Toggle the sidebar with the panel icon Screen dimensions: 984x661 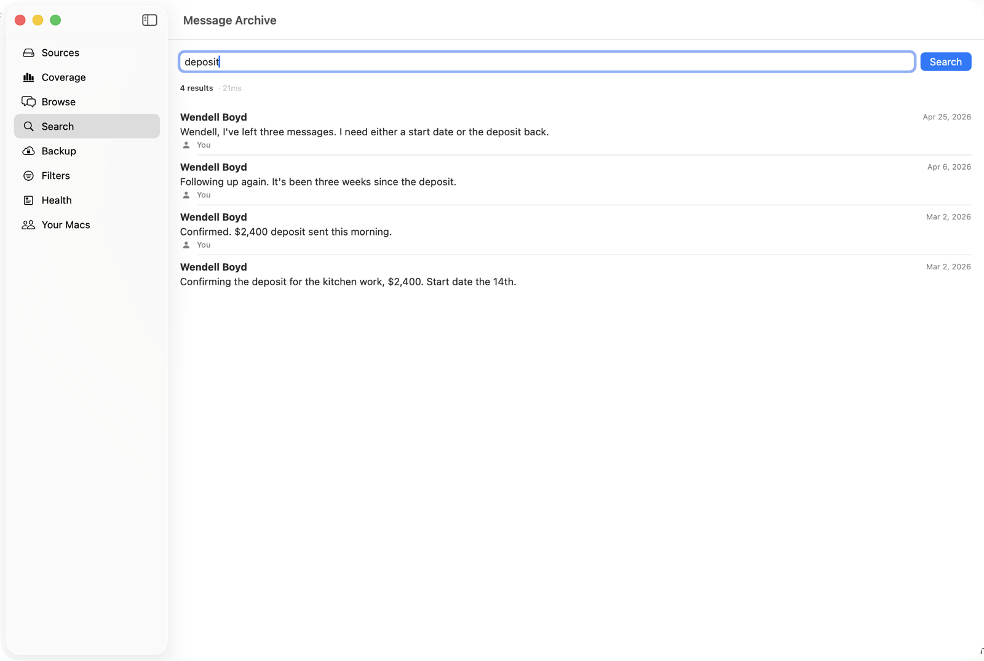coord(149,20)
